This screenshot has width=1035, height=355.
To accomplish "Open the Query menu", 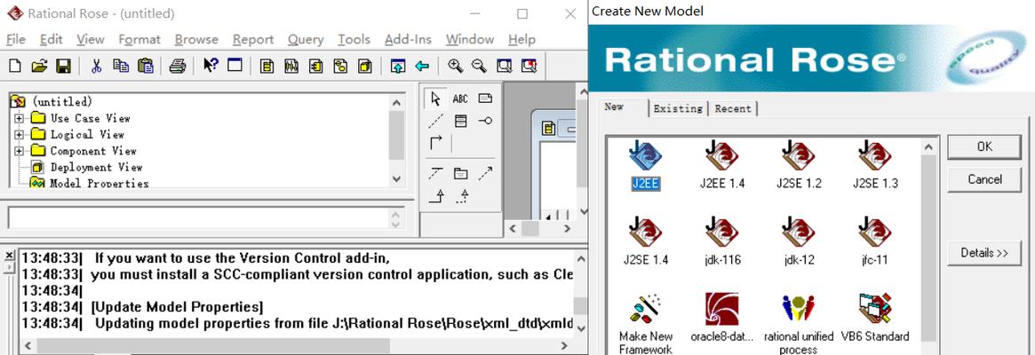I will point(306,40).
